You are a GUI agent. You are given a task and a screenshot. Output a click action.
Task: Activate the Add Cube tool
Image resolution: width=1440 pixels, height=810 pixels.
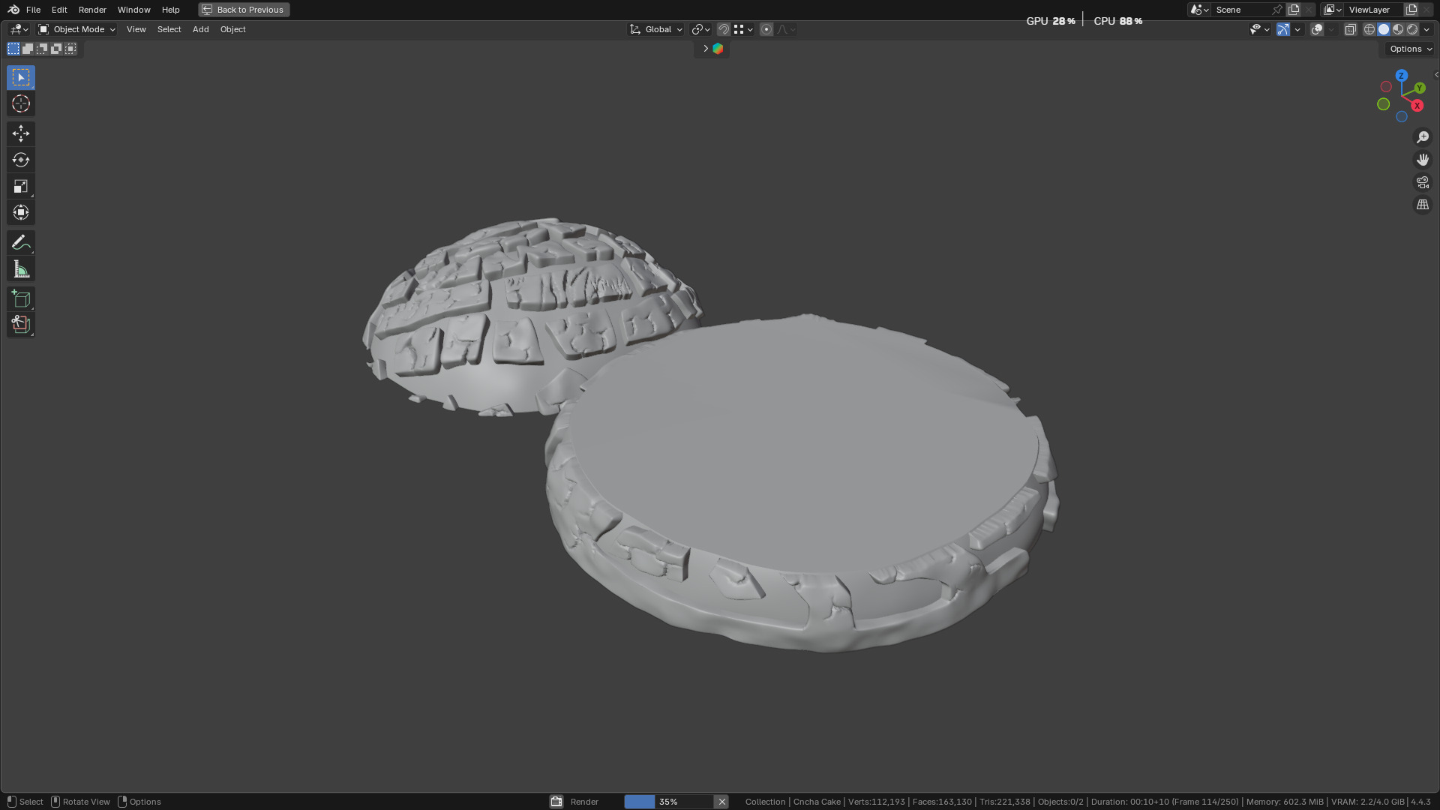pos(21,298)
